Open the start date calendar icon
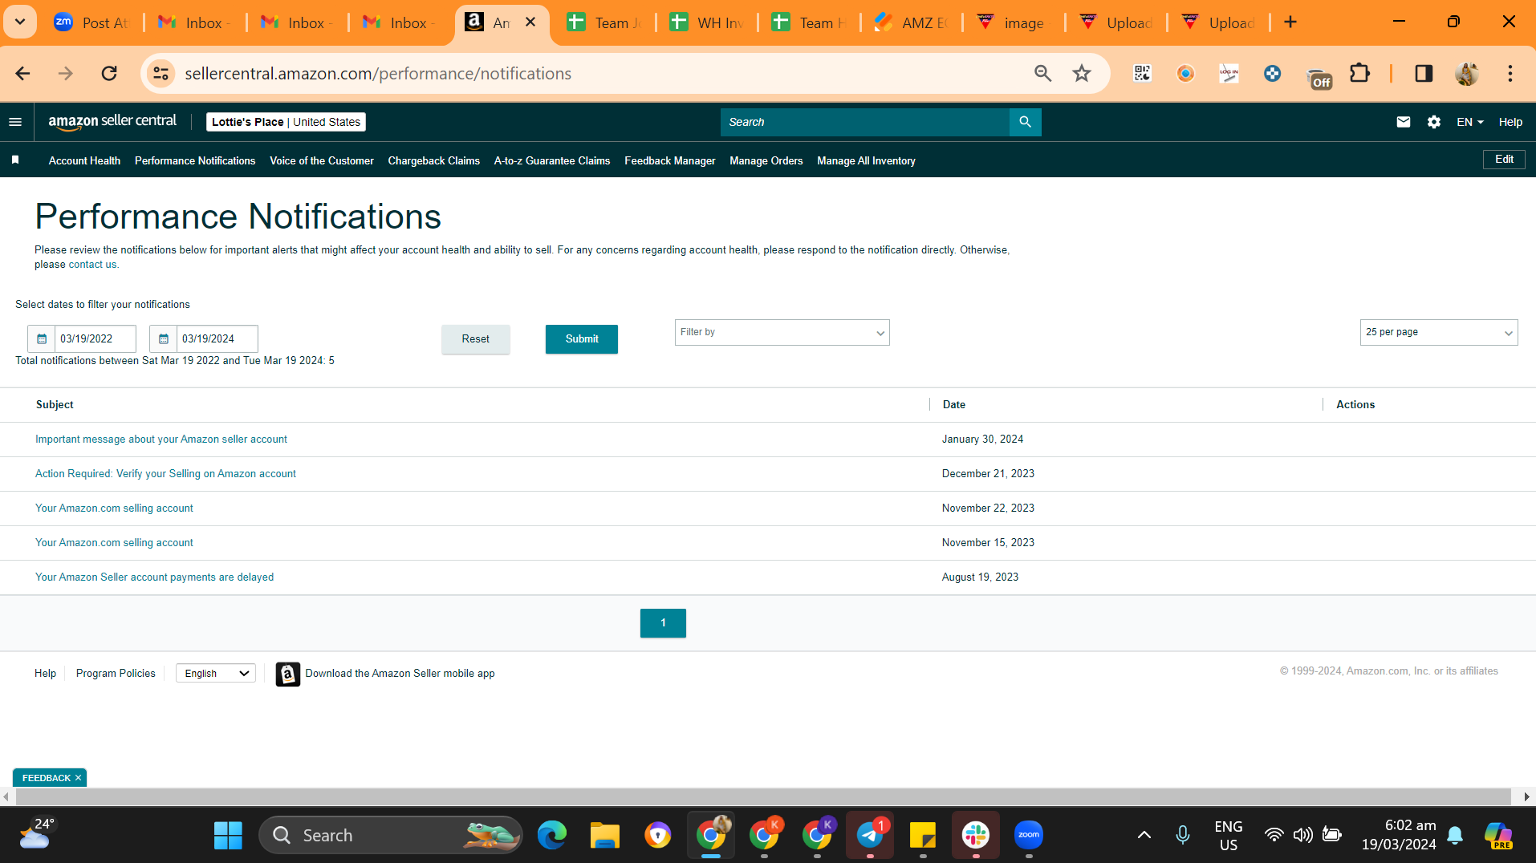 (x=42, y=338)
